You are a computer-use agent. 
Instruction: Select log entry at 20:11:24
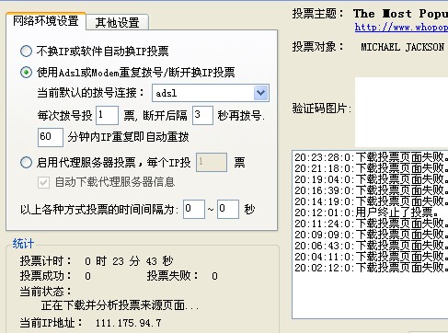pyautogui.click(x=371, y=224)
